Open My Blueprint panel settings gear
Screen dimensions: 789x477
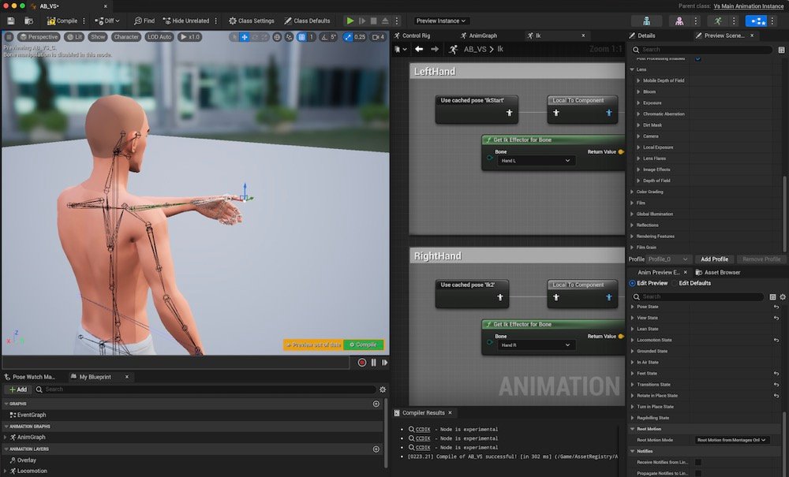(383, 389)
